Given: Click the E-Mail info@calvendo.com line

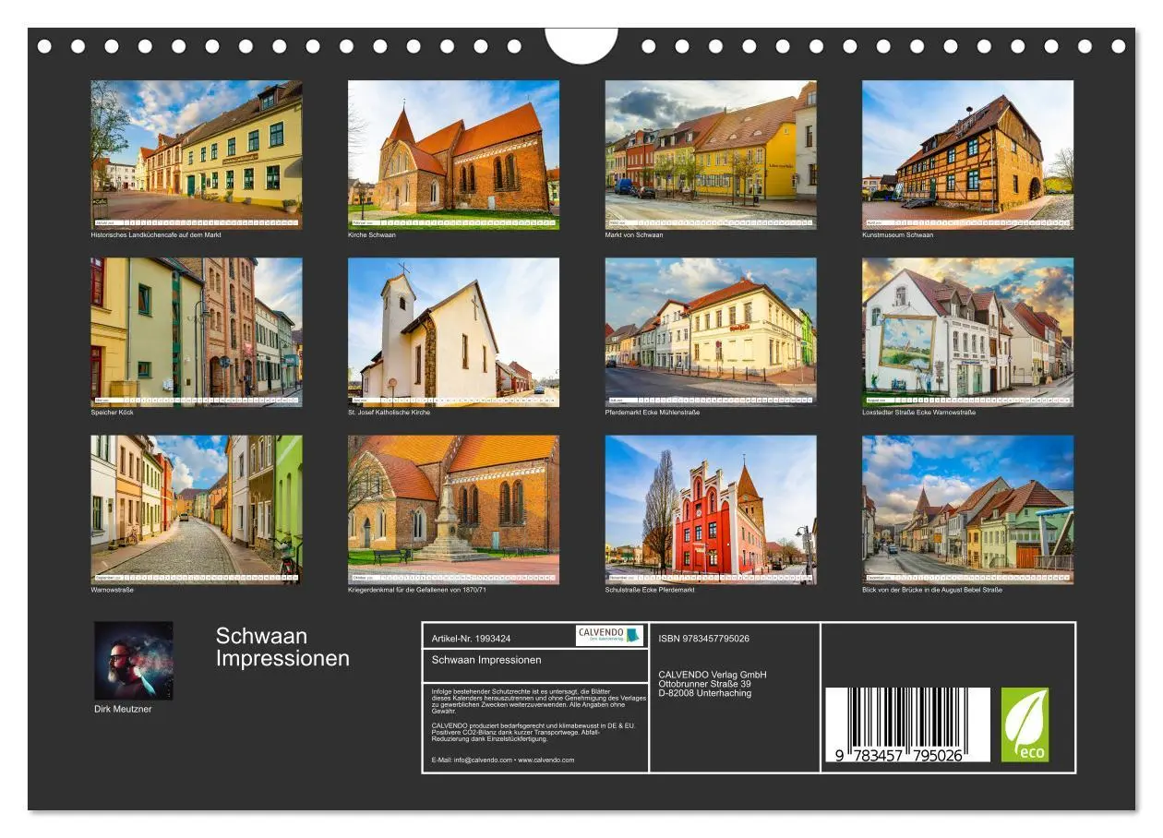Looking at the screenshot, I should coord(502,760).
